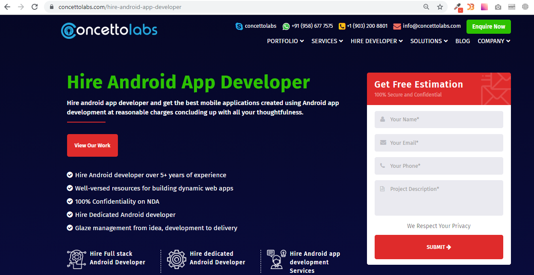Expand the PORTFOLIO dropdown menu
This screenshot has width=534, height=275.
coord(285,41)
